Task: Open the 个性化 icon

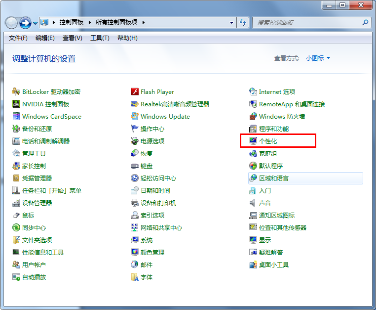Action: coord(253,141)
